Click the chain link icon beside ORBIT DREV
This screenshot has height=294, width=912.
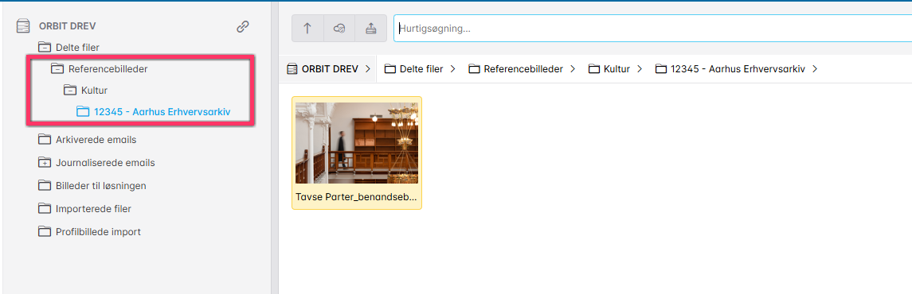pos(243,26)
